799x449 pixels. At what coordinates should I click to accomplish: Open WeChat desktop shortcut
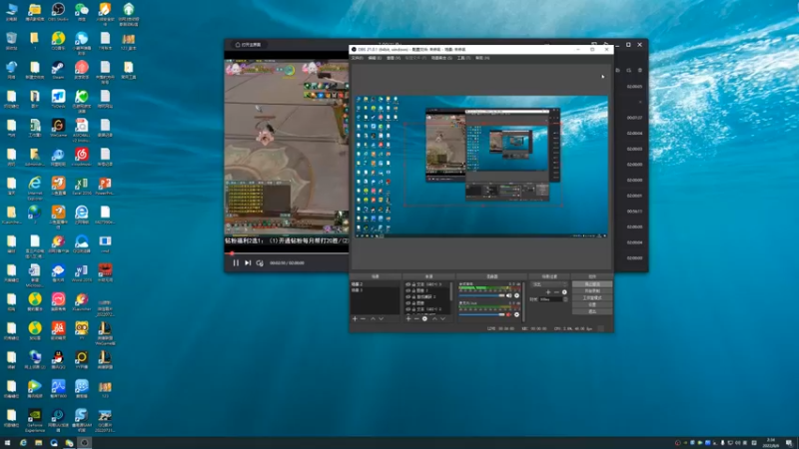coord(82,12)
